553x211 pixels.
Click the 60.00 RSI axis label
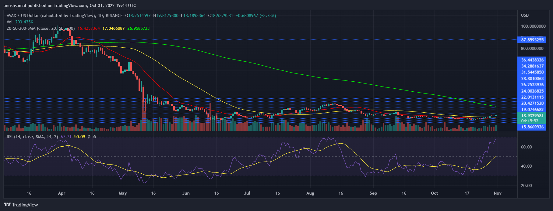tap(527, 147)
